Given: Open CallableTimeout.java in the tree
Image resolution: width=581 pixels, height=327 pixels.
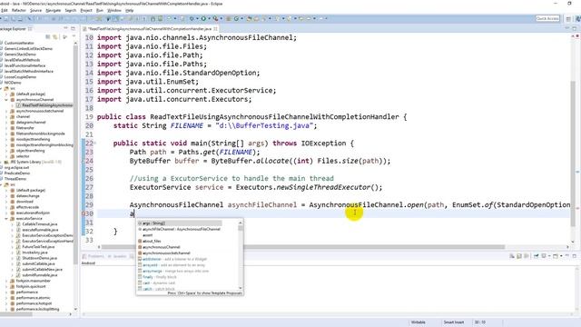Looking at the screenshot, I should (40, 224).
